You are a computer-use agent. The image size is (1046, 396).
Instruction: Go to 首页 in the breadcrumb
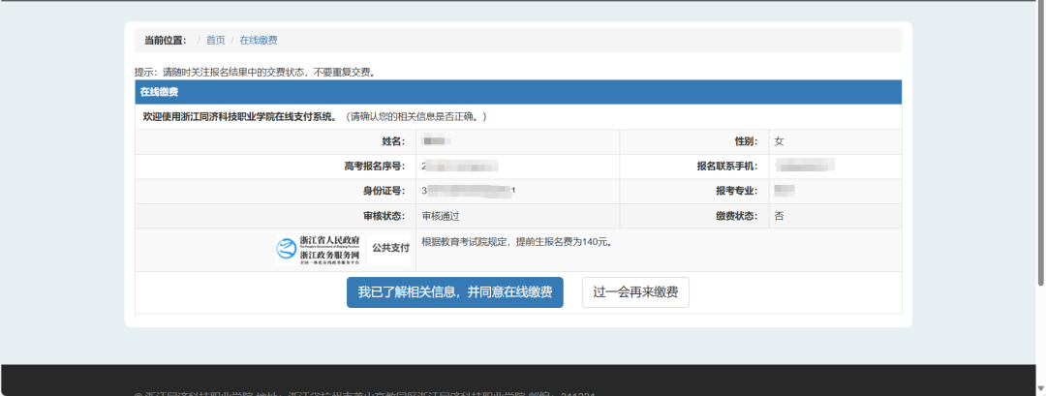(215, 40)
